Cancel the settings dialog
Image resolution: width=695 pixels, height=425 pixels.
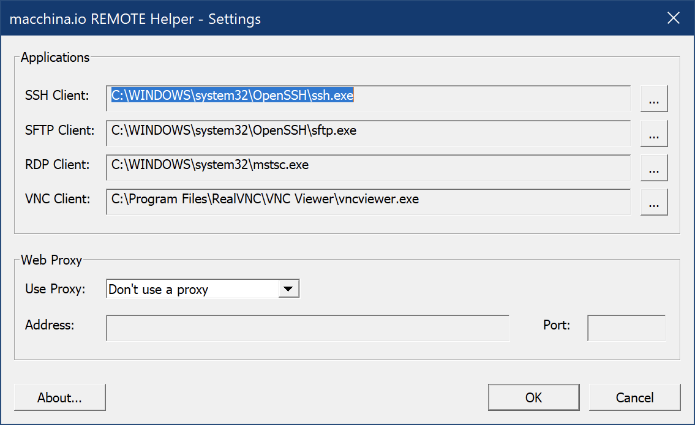635,397
